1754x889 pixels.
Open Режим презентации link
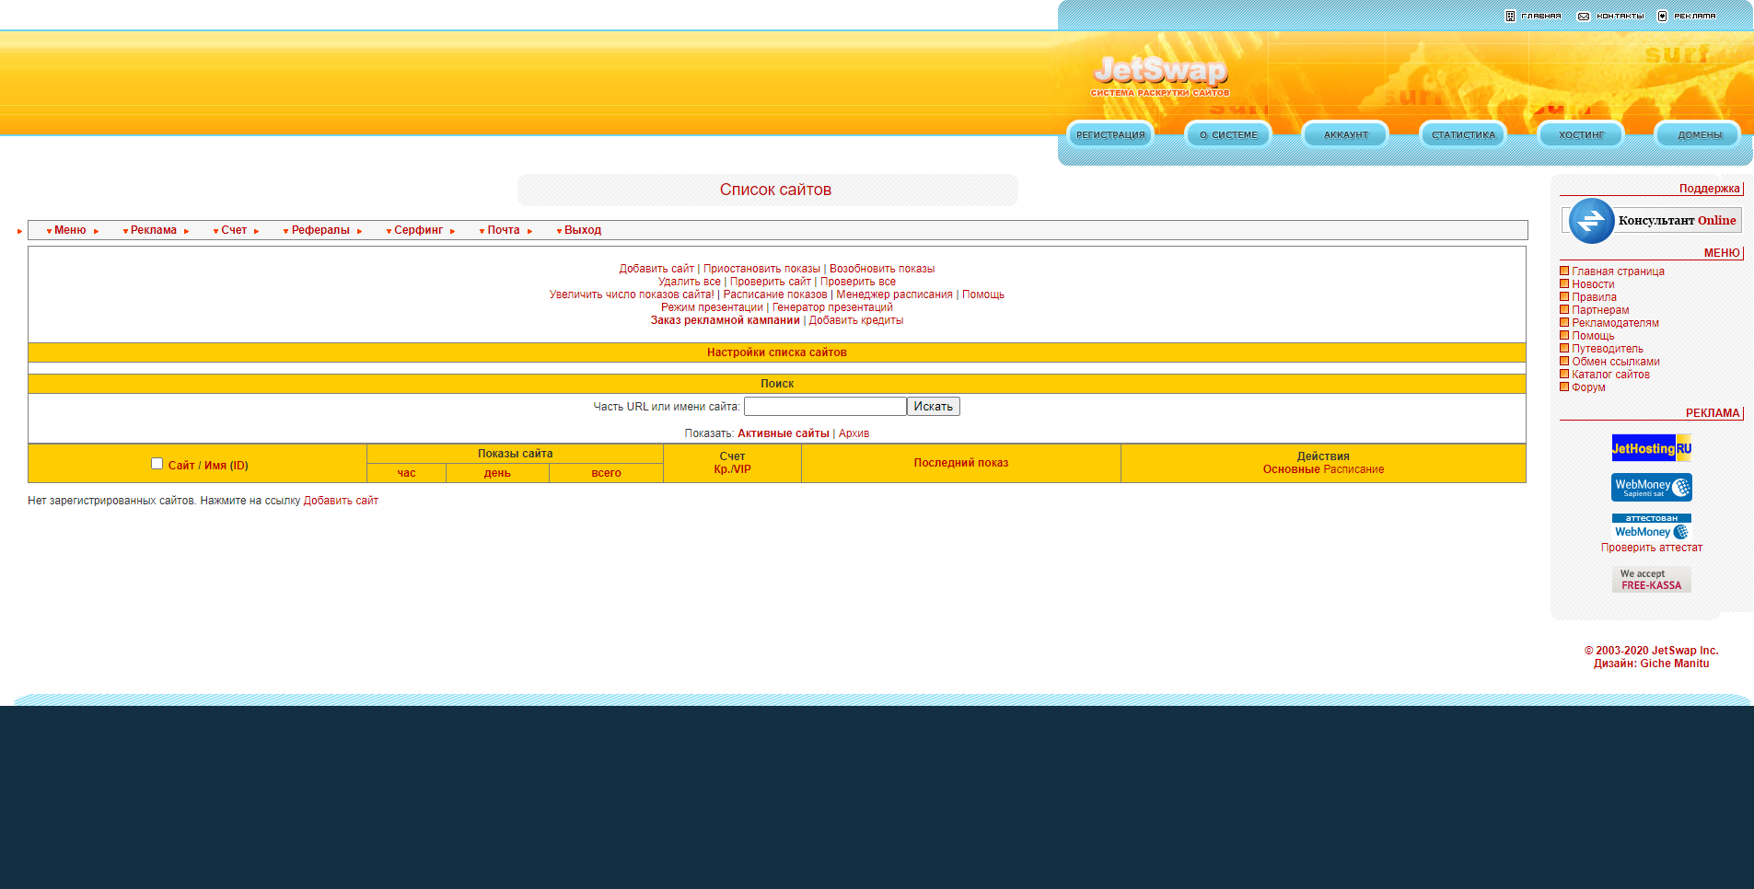click(712, 307)
